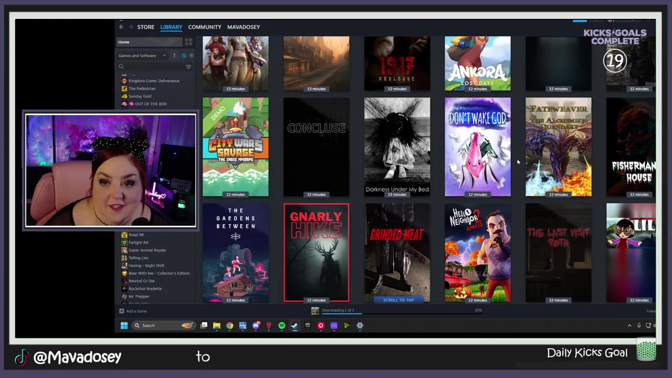
Task: Open Spotify from the taskbar
Action: [x=281, y=325]
